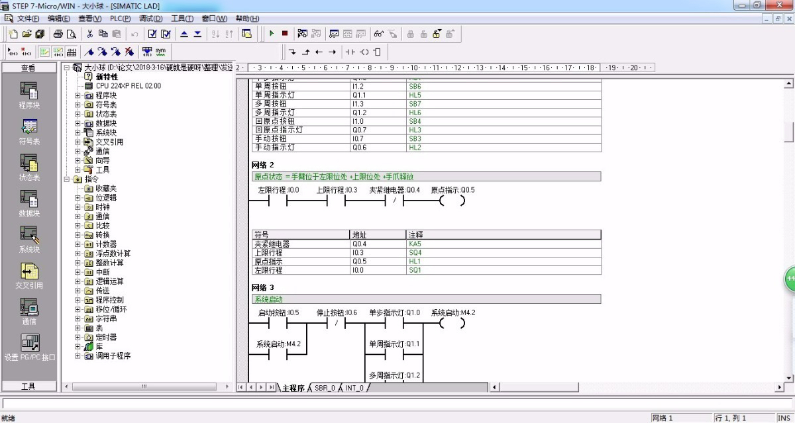Screen dimensions: 795x423
Task: Click the instruction tree horizontal scrollbar
Action: pyautogui.click(x=146, y=387)
